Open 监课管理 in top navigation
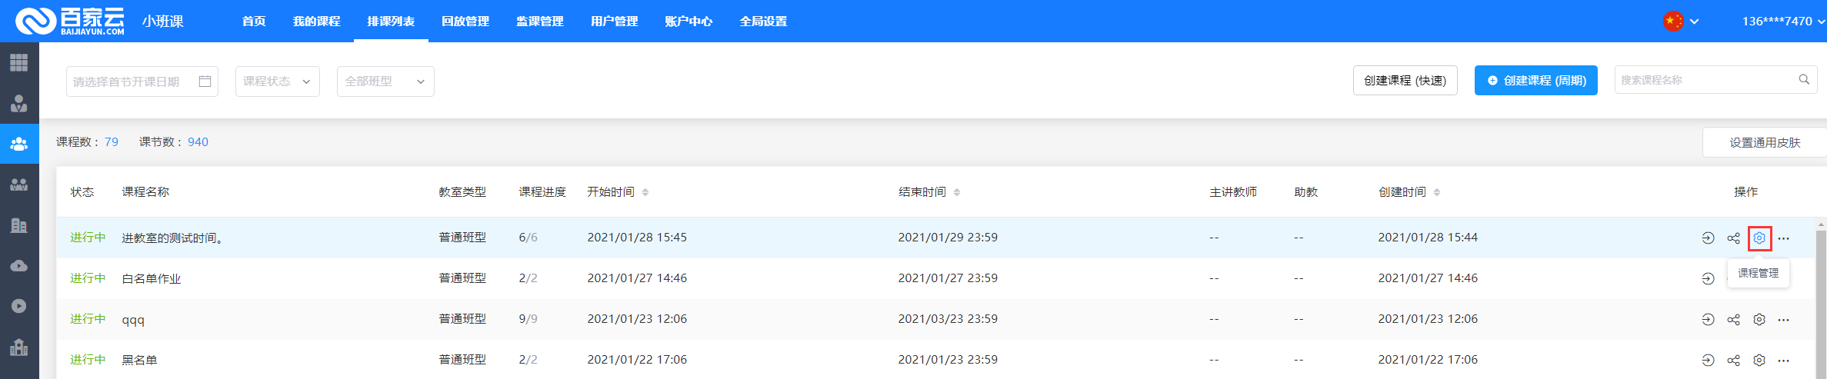This screenshot has height=379, width=1827. click(540, 22)
